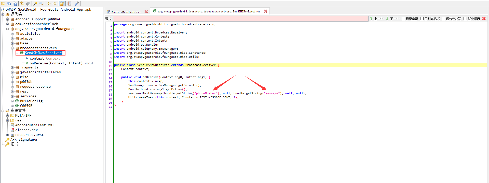Click line number 18 in the gutter

(110, 95)
